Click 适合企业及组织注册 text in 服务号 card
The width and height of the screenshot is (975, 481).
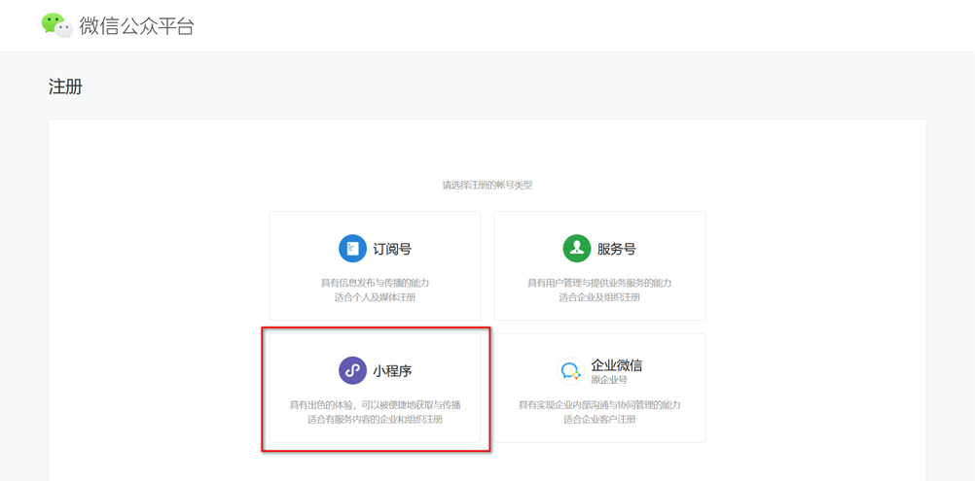599,297
